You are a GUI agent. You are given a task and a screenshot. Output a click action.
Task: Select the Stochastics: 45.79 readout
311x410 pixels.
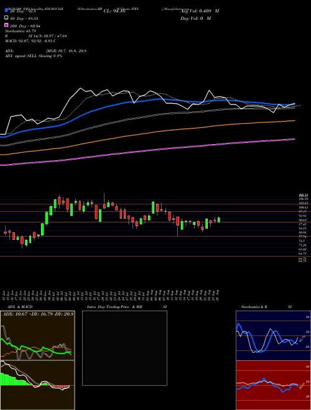click(x=21, y=31)
